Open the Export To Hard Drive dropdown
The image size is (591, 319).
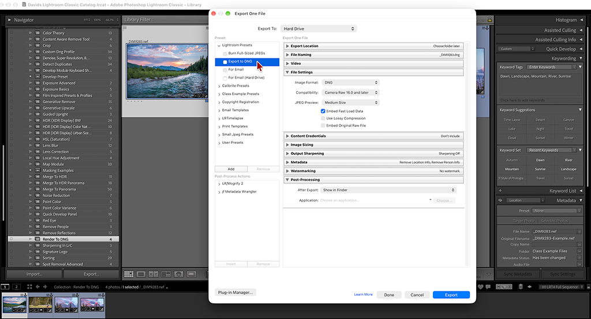click(x=319, y=29)
